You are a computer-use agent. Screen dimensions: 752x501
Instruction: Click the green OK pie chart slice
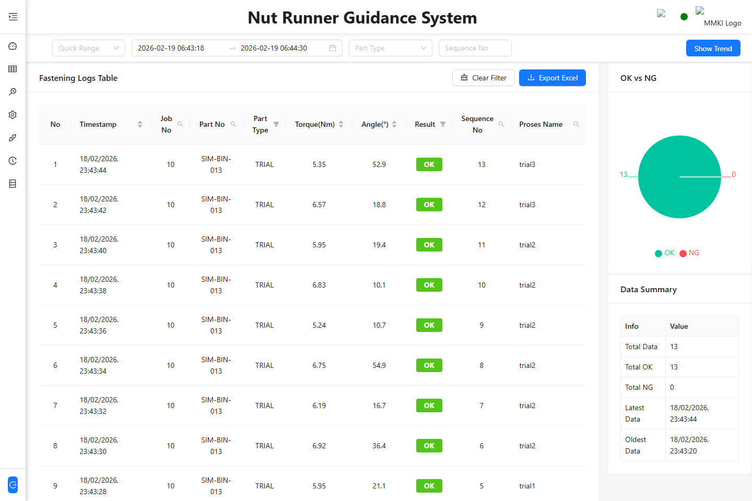679,177
